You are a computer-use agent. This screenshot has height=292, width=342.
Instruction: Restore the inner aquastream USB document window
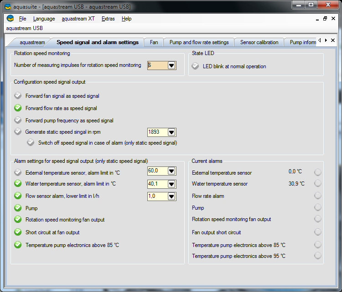(x=325, y=19)
